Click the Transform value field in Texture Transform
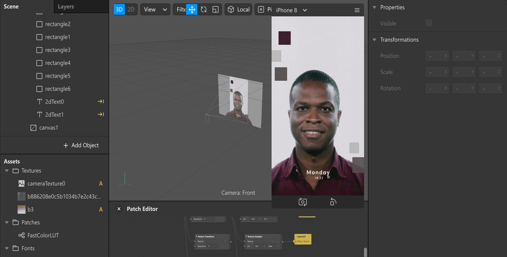Screen dimensions: 507x257 click(213, 246)
